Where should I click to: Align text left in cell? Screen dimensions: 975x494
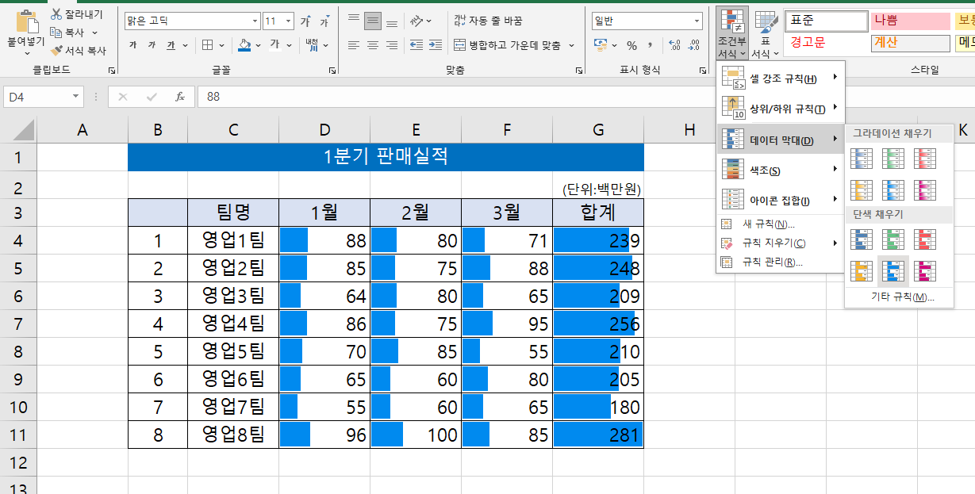tap(354, 45)
